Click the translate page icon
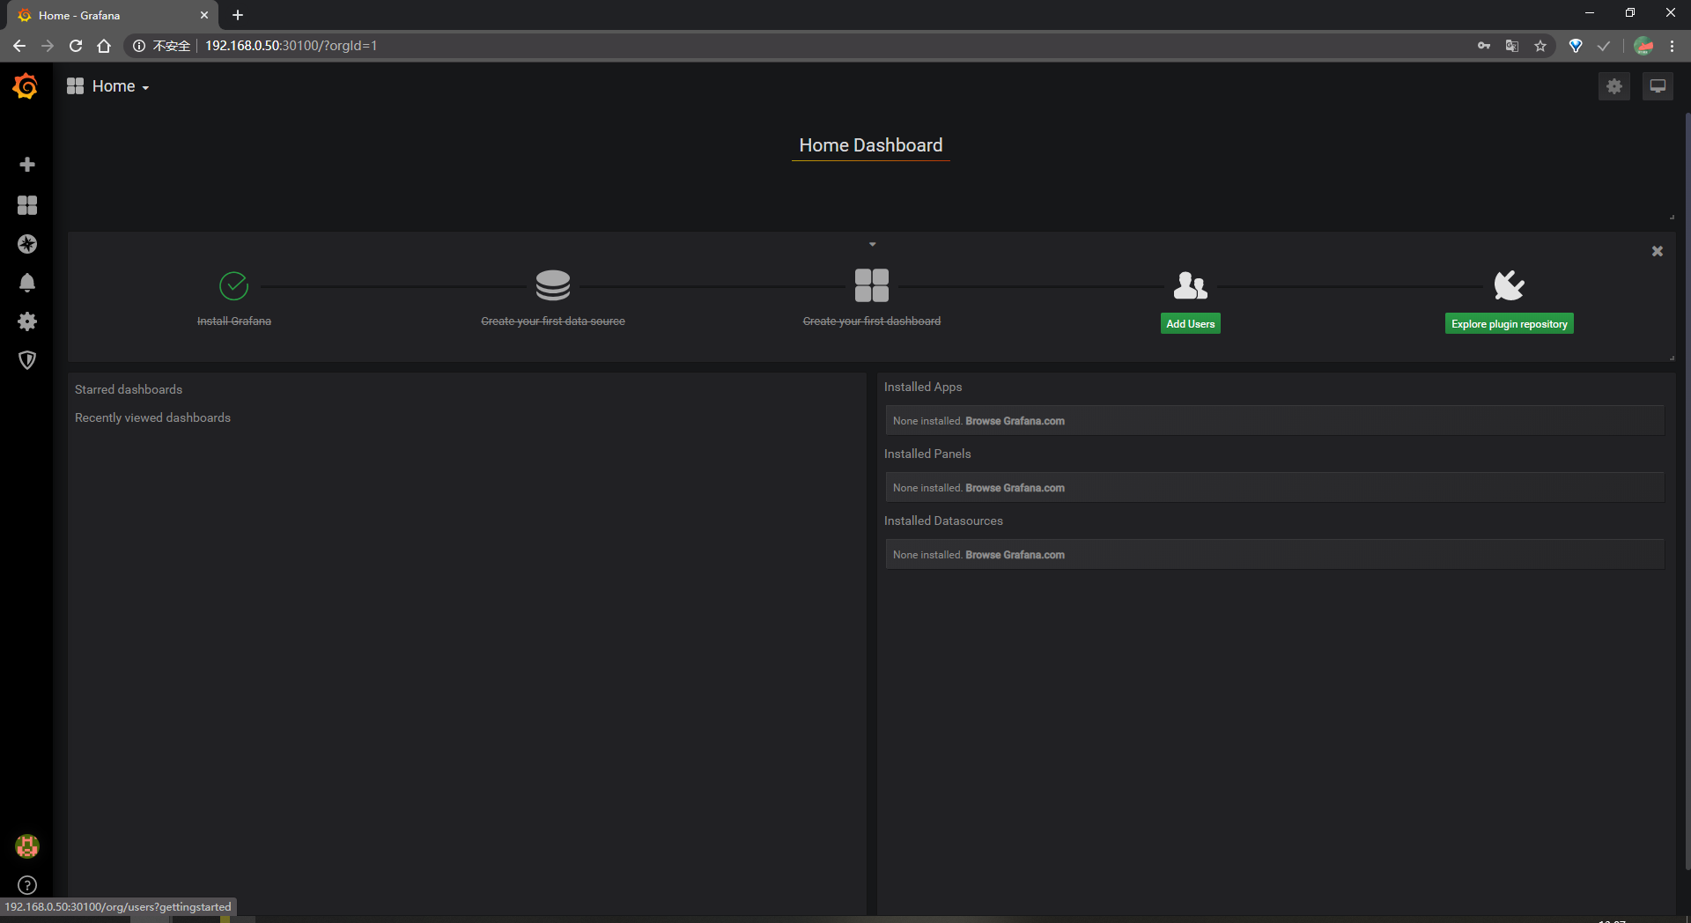This screenshot has width=1691, height=923. [x=1512, y=46]
